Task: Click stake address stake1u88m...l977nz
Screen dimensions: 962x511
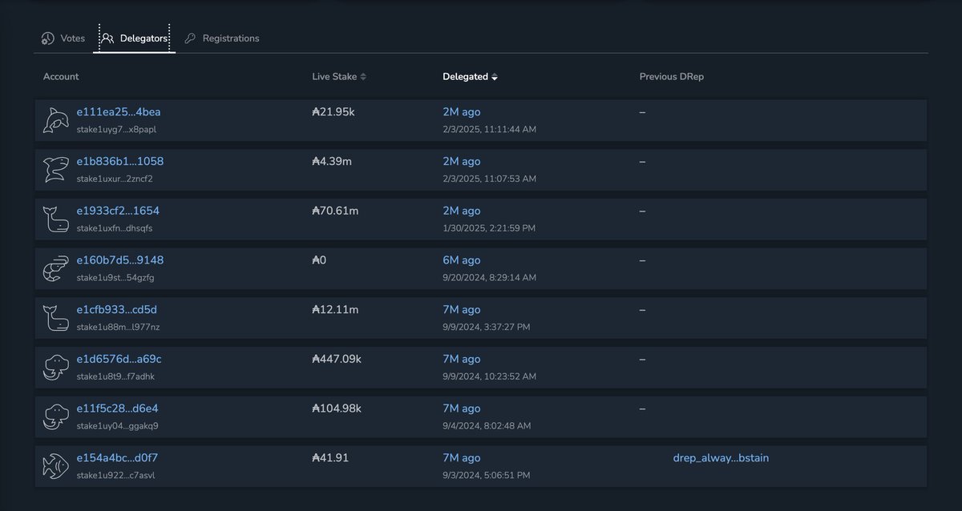Action: [119, 328]
